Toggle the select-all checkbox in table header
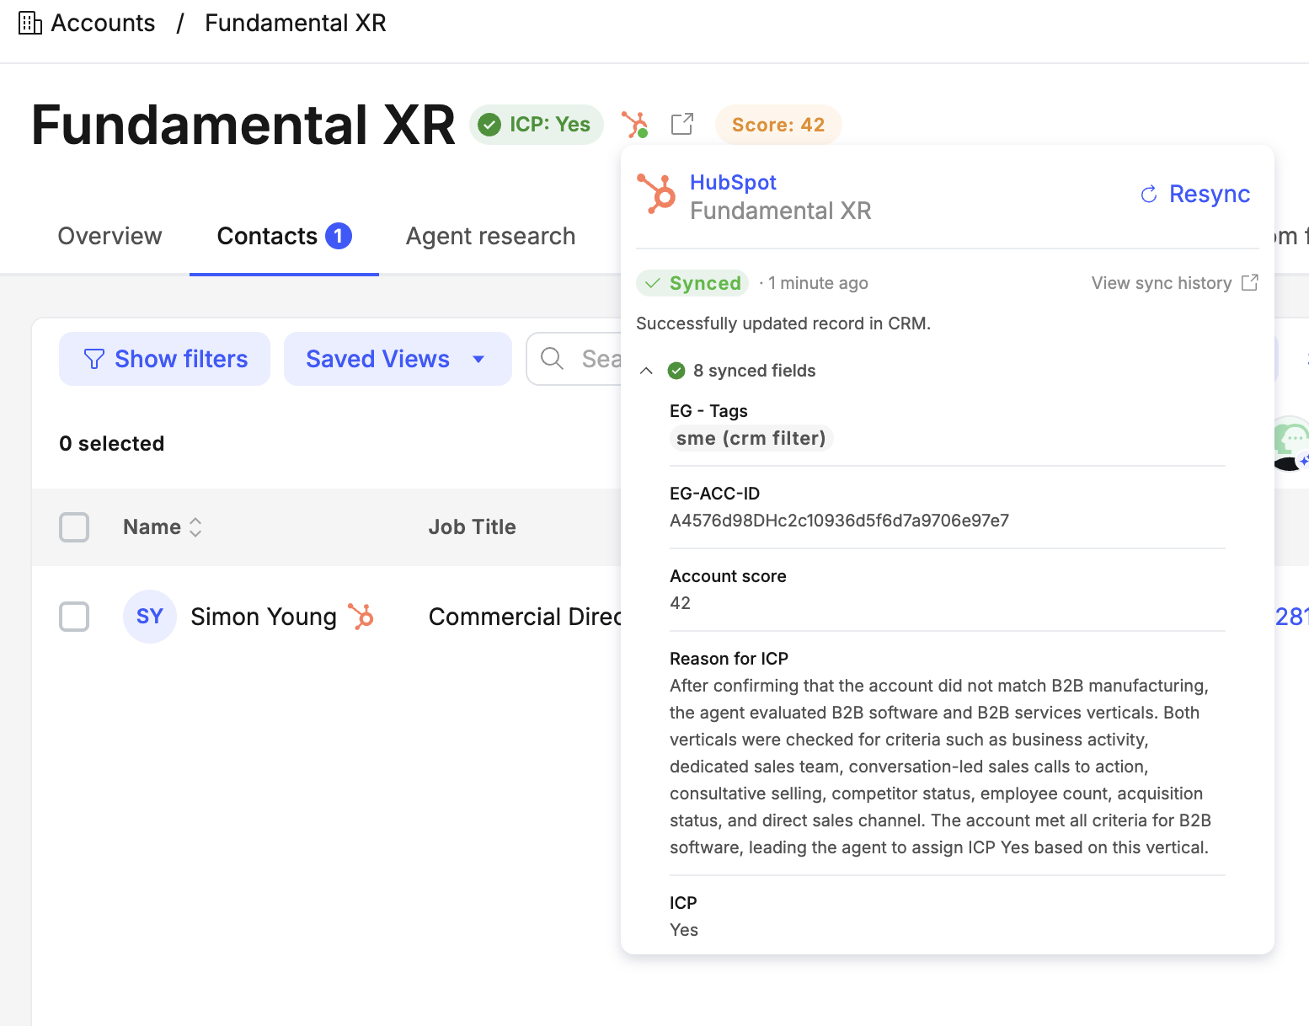This screenshot has height=1026, width=1309. [x=74, y=527]
